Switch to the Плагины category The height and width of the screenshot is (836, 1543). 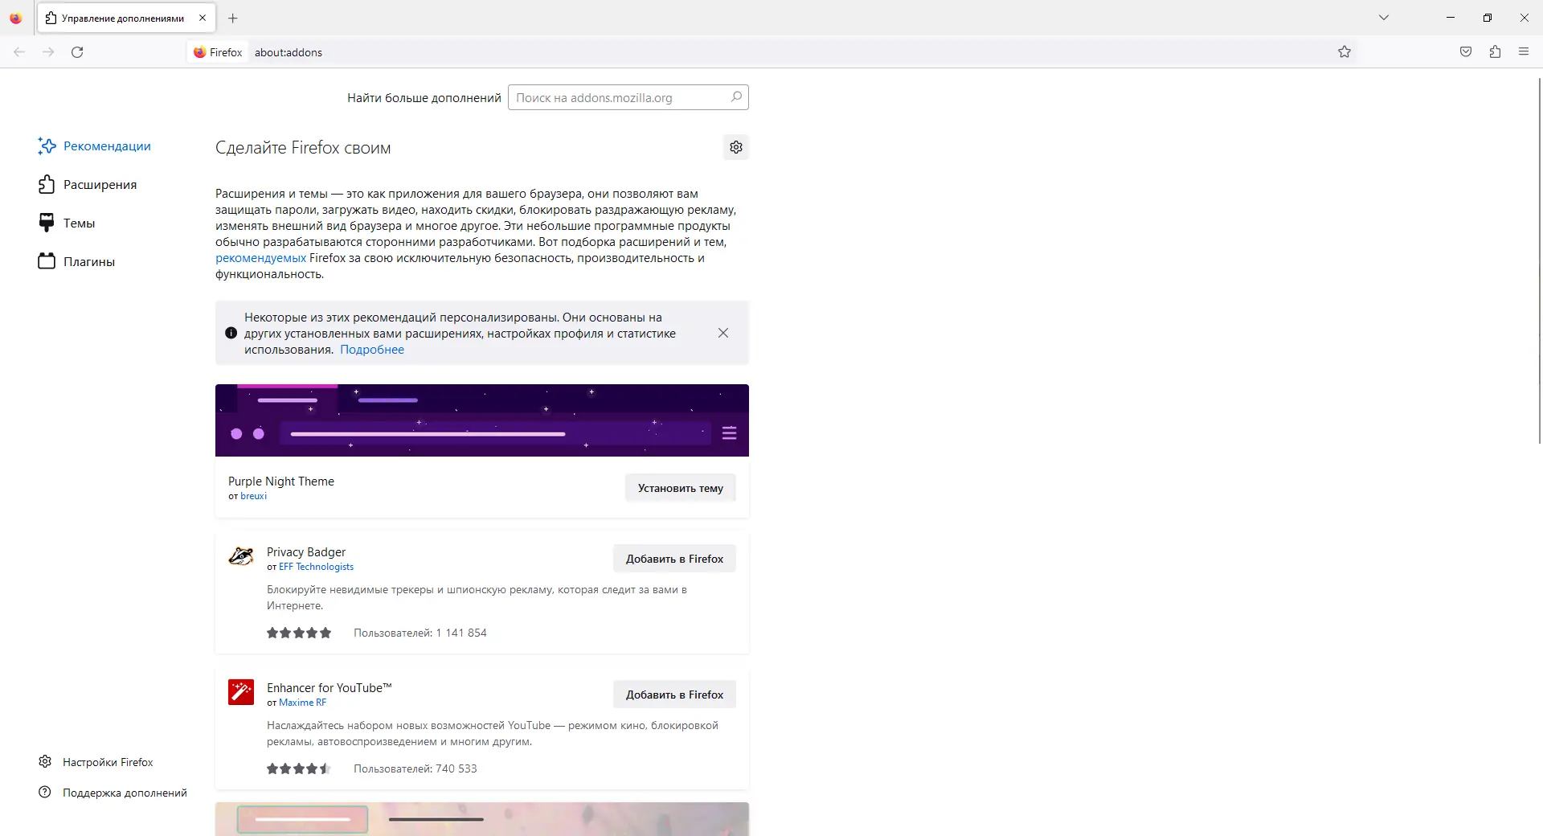pos(76,262)
